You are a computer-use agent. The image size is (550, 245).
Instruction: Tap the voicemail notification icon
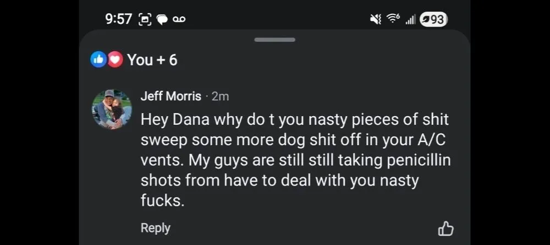pyautogui.click(x=179, y=19)
